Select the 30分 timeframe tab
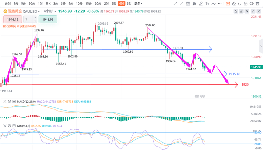Screen dimensions: 263x150 pyautogui.click(x=32, y=4)
